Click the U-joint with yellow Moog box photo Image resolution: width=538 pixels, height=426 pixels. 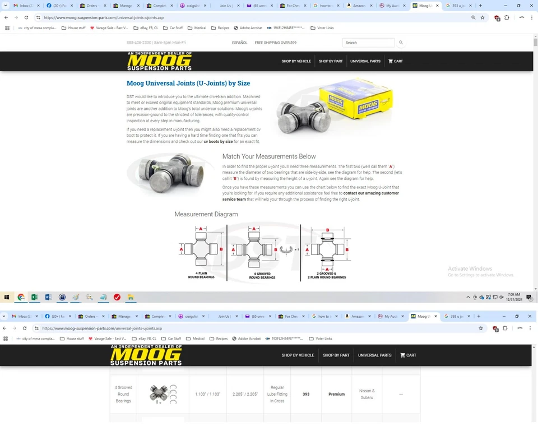point(334,106)
